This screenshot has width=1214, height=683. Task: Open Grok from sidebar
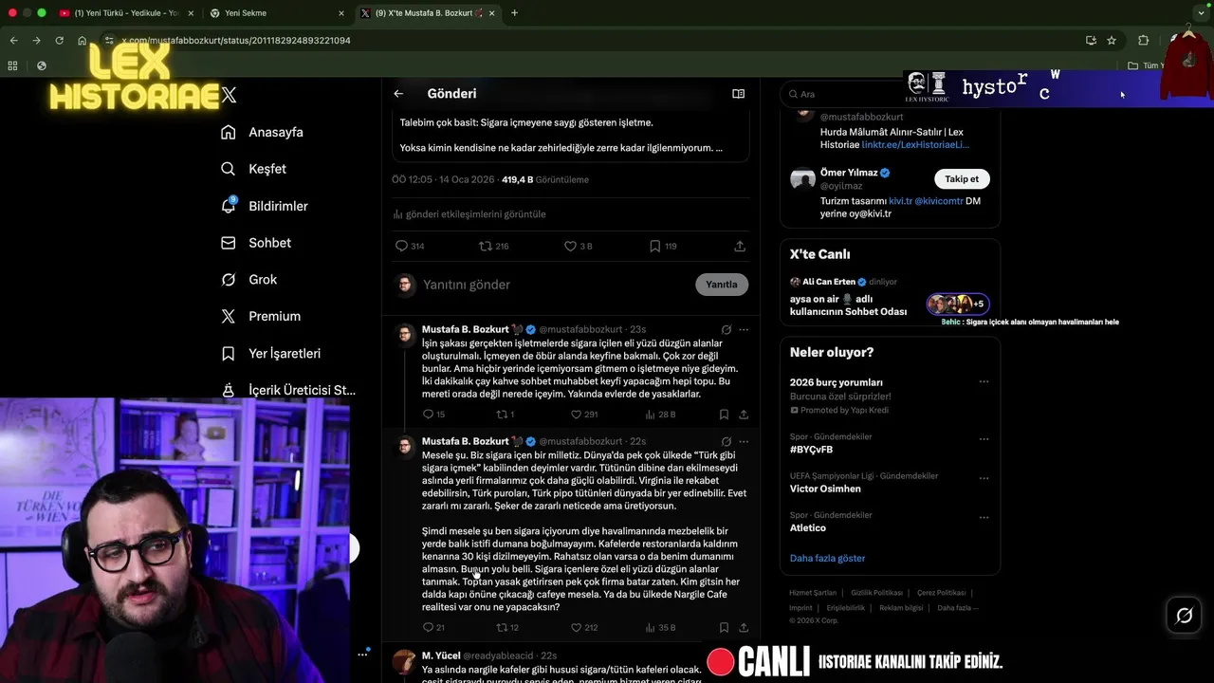tap(249, 280)
